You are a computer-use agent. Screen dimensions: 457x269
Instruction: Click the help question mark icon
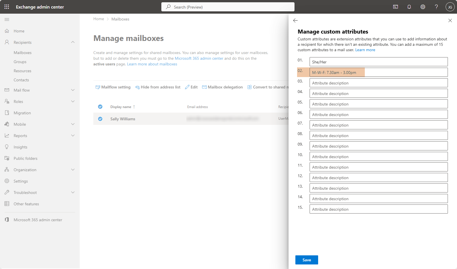pos(436,7)
